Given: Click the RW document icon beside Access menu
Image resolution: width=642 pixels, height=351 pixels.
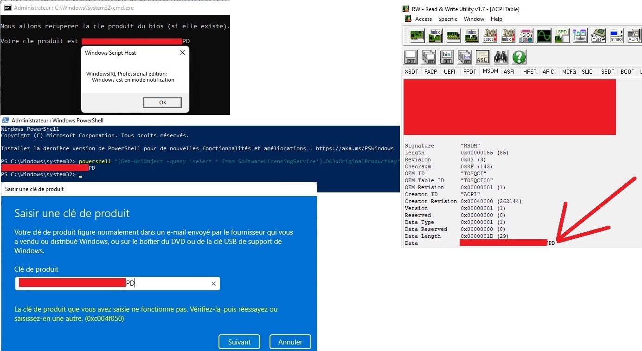Looking at the screenshot, I should click(408, 19).
